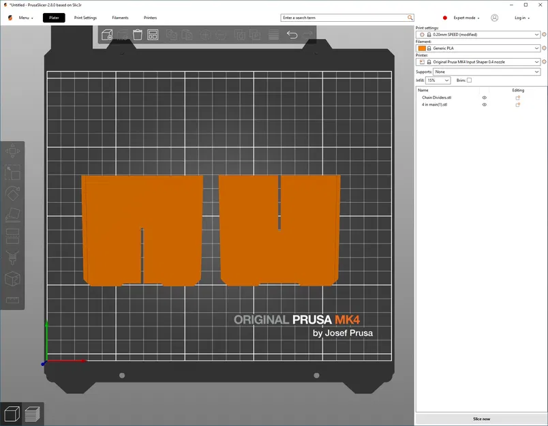Viewport: 548px width, 426px height.
Task: Toggle visibility of 4 in main(1).stl
Action: (x=485, y=105)
